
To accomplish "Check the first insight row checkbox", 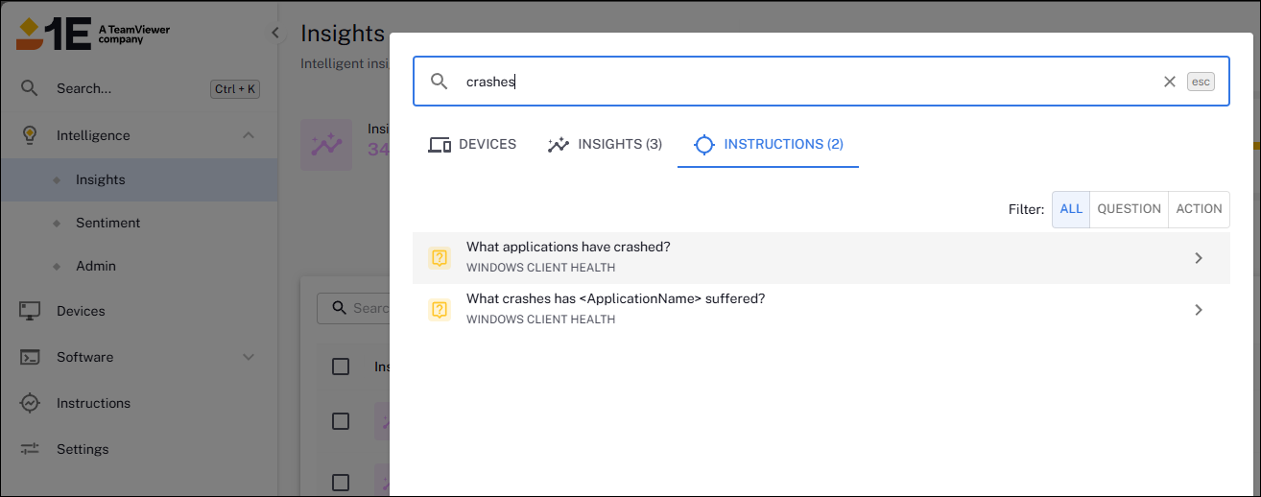I will pyautogui.click(x=341, y=421).
